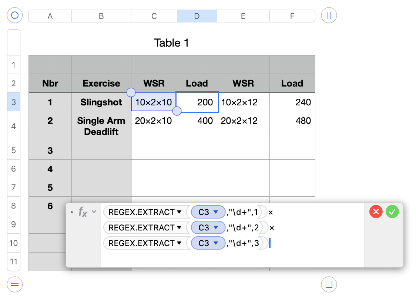Image resolution: width=416 pixels, height=301 pixels.
Task: Click the Table 1 title
Action: click(x=171, y=43)
